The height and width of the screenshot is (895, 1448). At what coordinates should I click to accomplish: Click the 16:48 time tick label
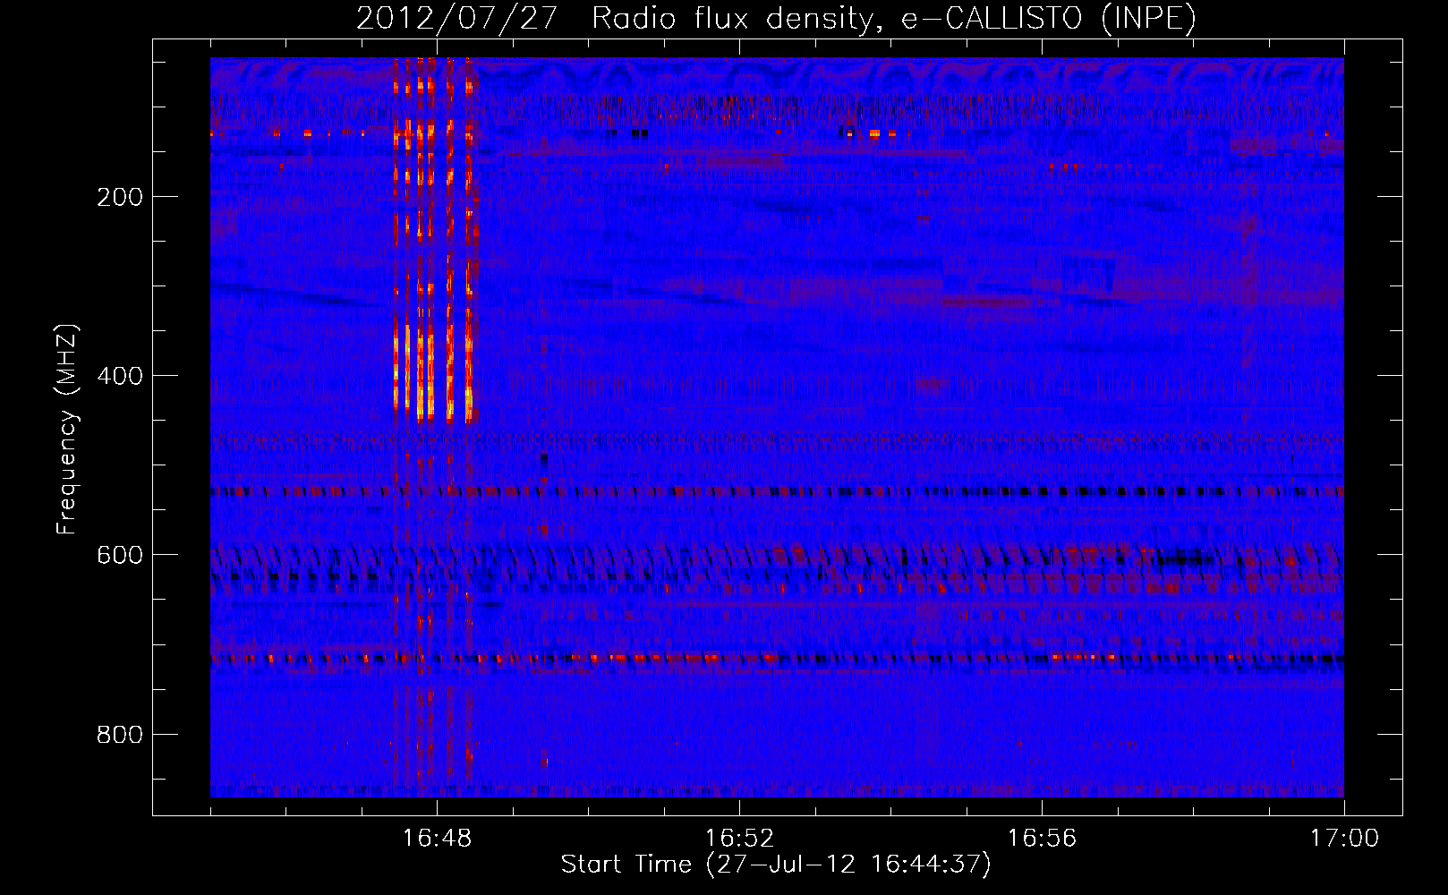(437, 838)
